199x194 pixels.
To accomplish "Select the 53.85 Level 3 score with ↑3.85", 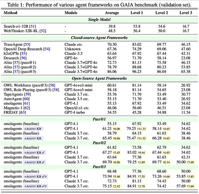I will pos(181,177).
